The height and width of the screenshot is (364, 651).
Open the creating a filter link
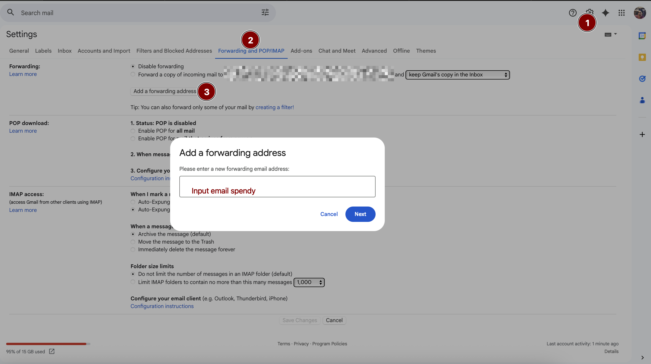(x=275, y=107)
